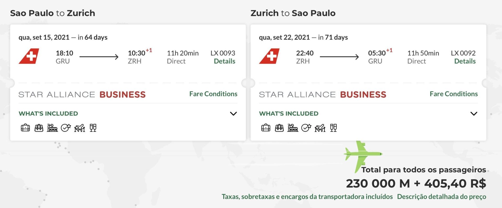This screenshot has width=502, height=208.
Task: Expand What's Included chevron for Sao Paulo to Zurich
Action: [233, 114]
